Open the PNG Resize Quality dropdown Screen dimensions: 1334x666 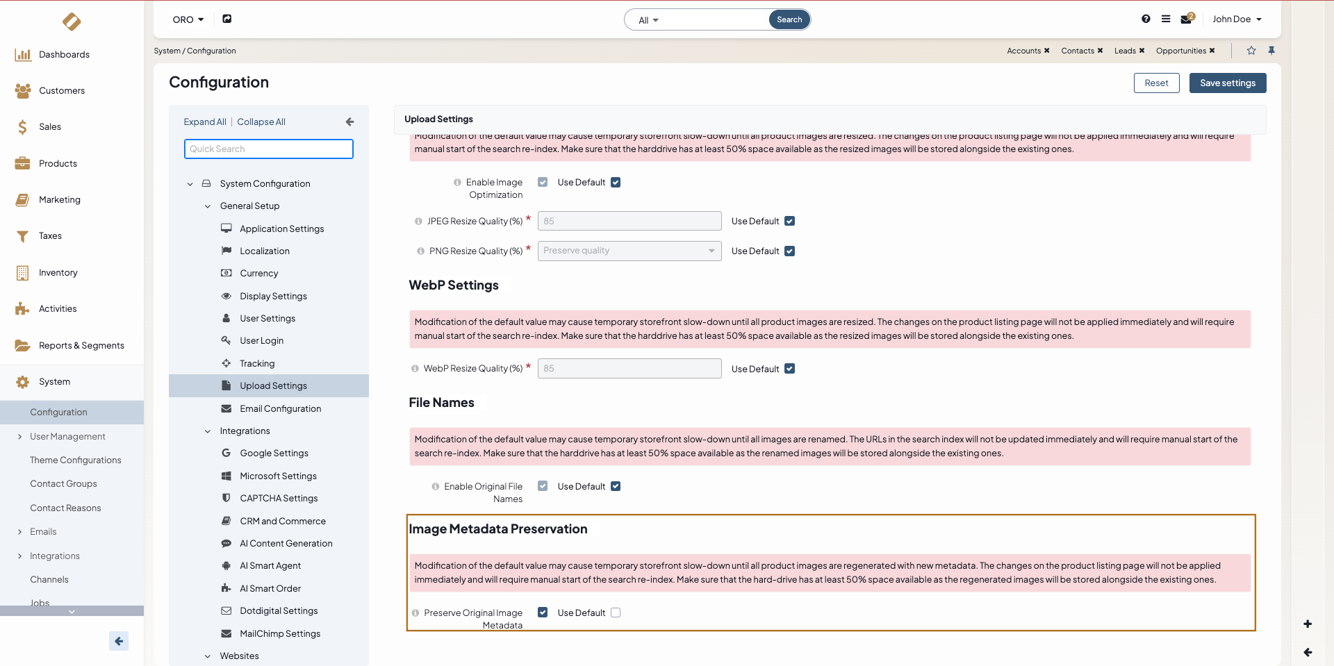tap(629, 251)
